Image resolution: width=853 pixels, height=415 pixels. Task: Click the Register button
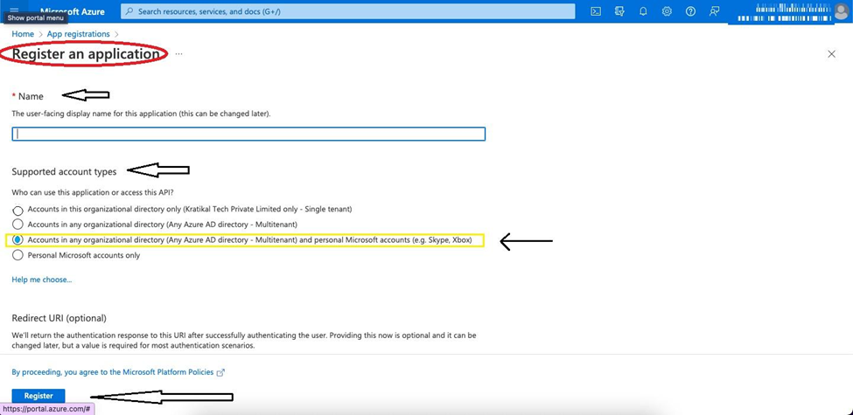[x=38, y=396]
